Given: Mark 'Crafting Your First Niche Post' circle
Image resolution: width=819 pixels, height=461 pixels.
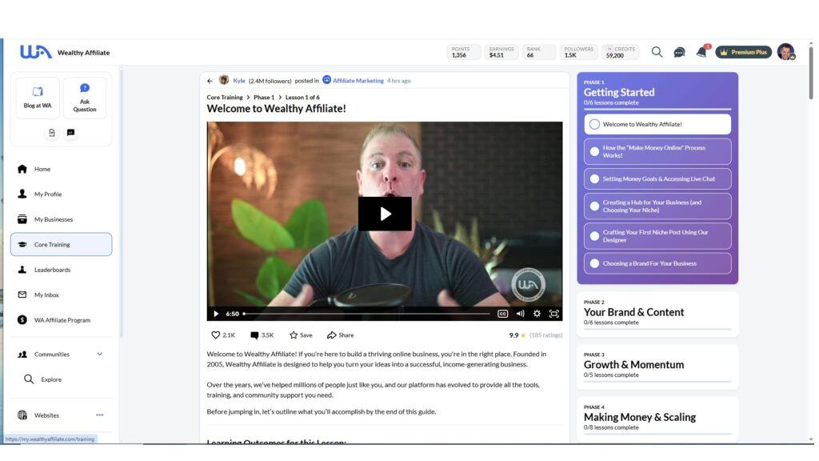Looking at the screenshot, I should click(594, 236).
